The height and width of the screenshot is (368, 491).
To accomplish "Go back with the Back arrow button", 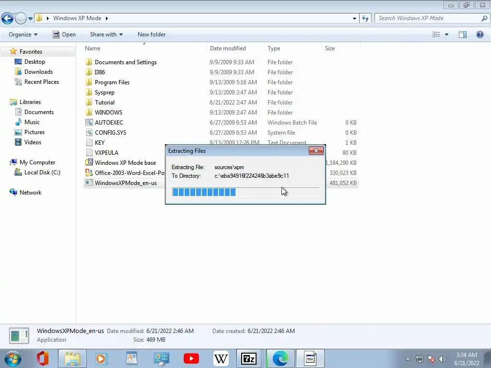I will pyautogui.click(x=7, y=19).
